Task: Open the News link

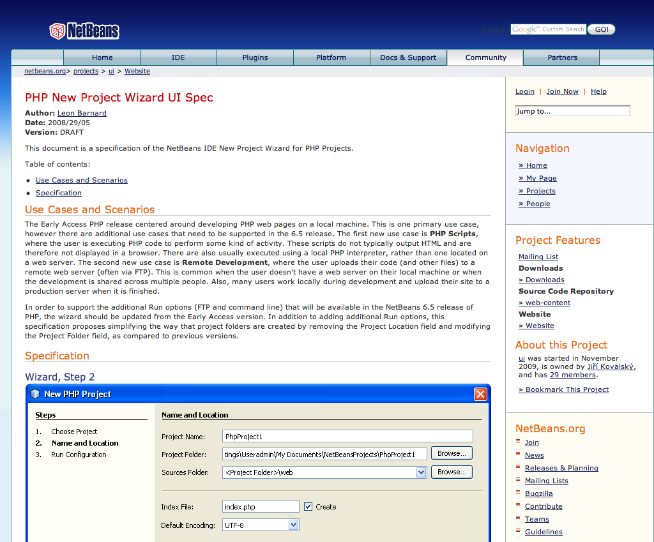Action: click(535, 455)
